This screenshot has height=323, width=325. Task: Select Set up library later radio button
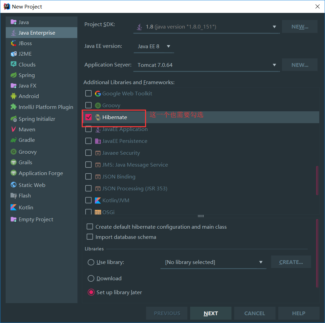click(x=91, y=292)
